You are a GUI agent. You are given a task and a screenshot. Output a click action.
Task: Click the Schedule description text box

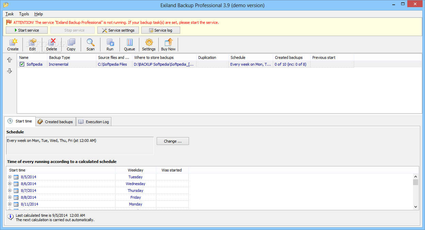point(80,146)
